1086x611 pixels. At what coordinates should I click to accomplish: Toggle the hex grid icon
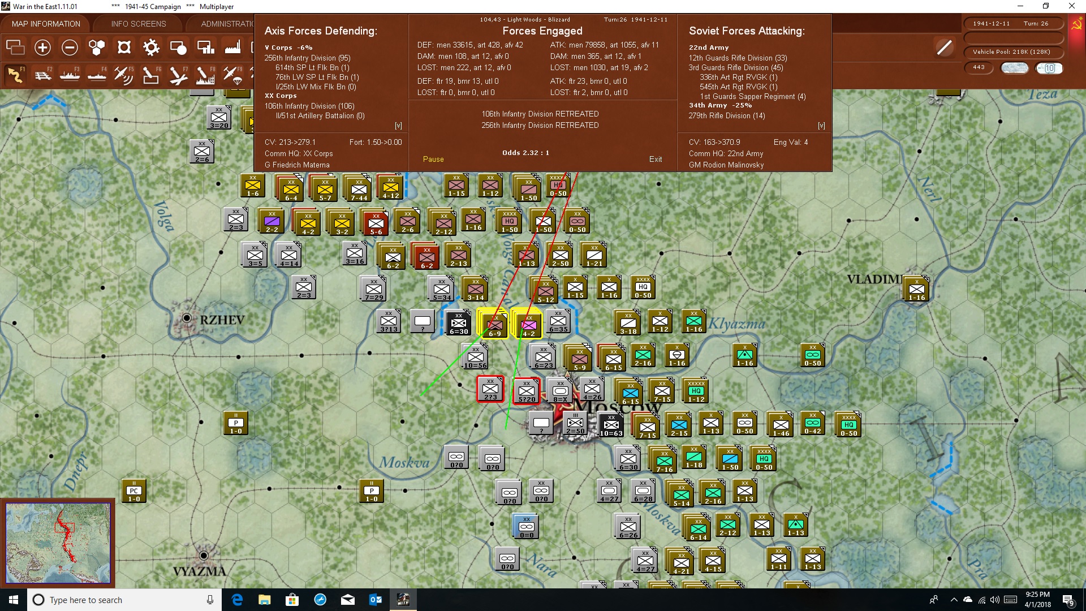(97, 48)
